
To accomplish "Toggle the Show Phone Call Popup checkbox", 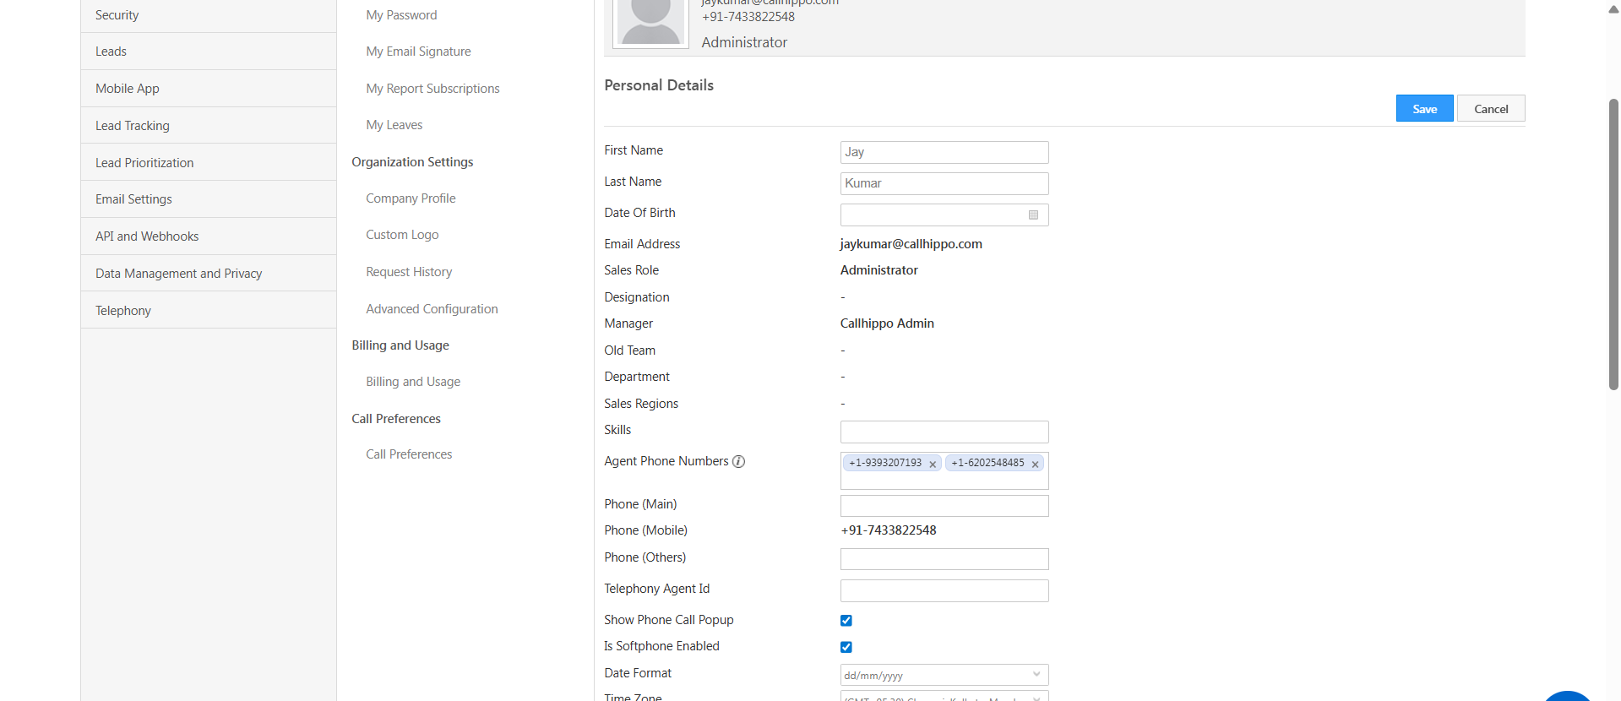I will [x=846, y=621].
